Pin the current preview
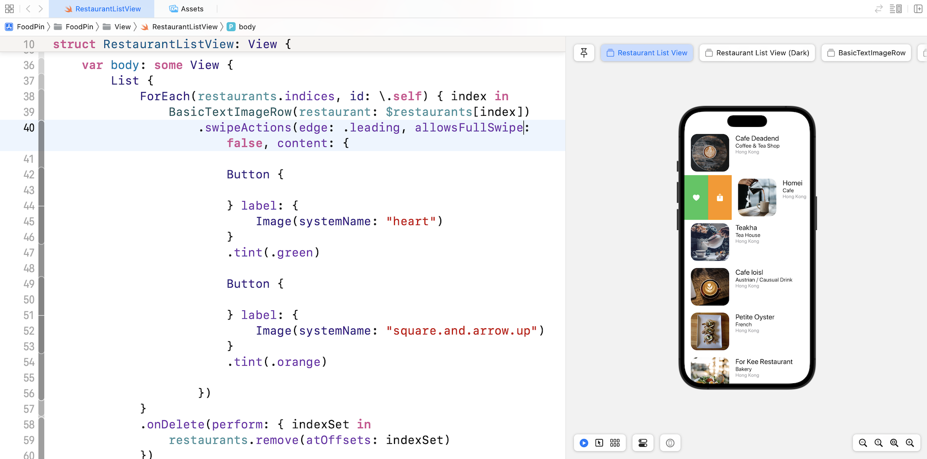Screen dimensions: 927x459 pos(584,53)
